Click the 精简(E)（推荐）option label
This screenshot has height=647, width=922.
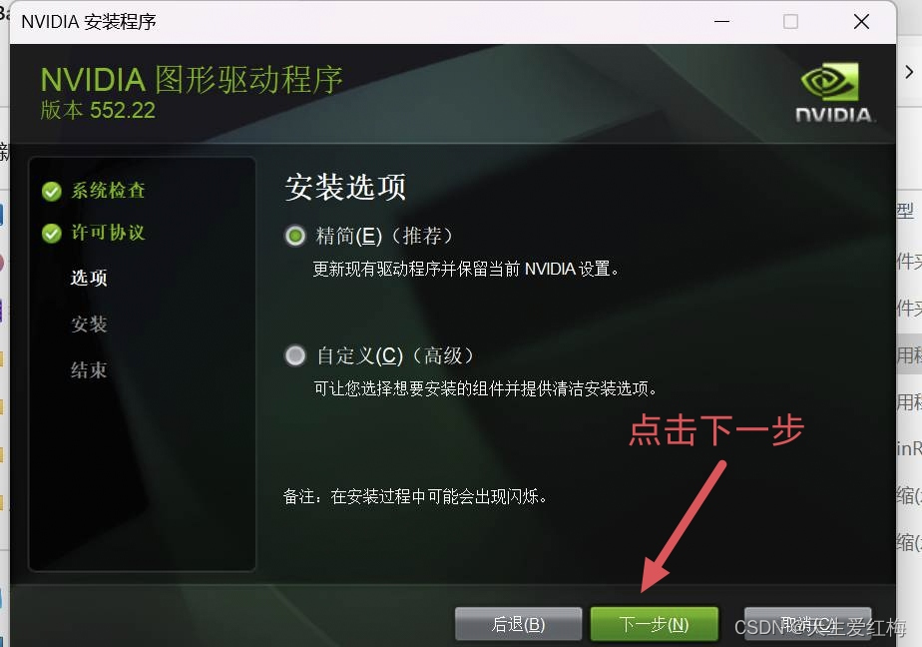[384, 236]
